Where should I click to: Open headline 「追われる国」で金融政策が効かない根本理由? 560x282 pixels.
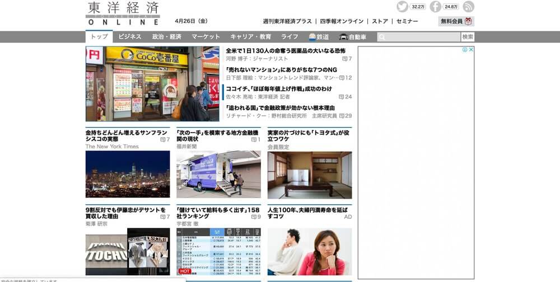(x=281, y=108)
